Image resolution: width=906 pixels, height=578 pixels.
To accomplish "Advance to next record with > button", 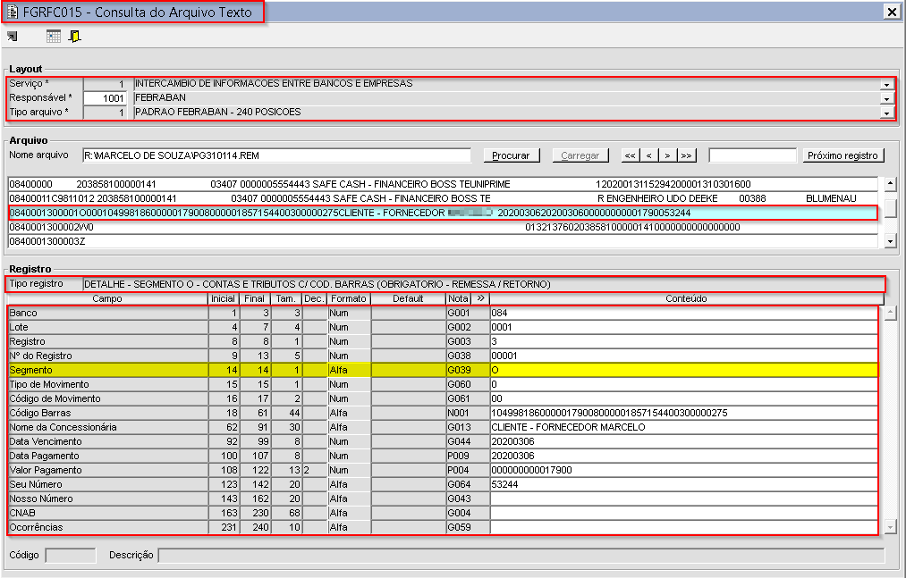I will (x=667, y=155).
